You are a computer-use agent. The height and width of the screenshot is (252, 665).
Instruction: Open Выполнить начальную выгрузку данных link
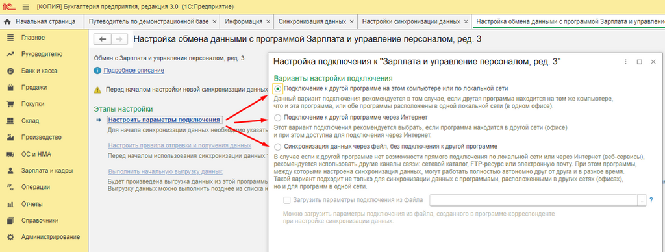166,172
